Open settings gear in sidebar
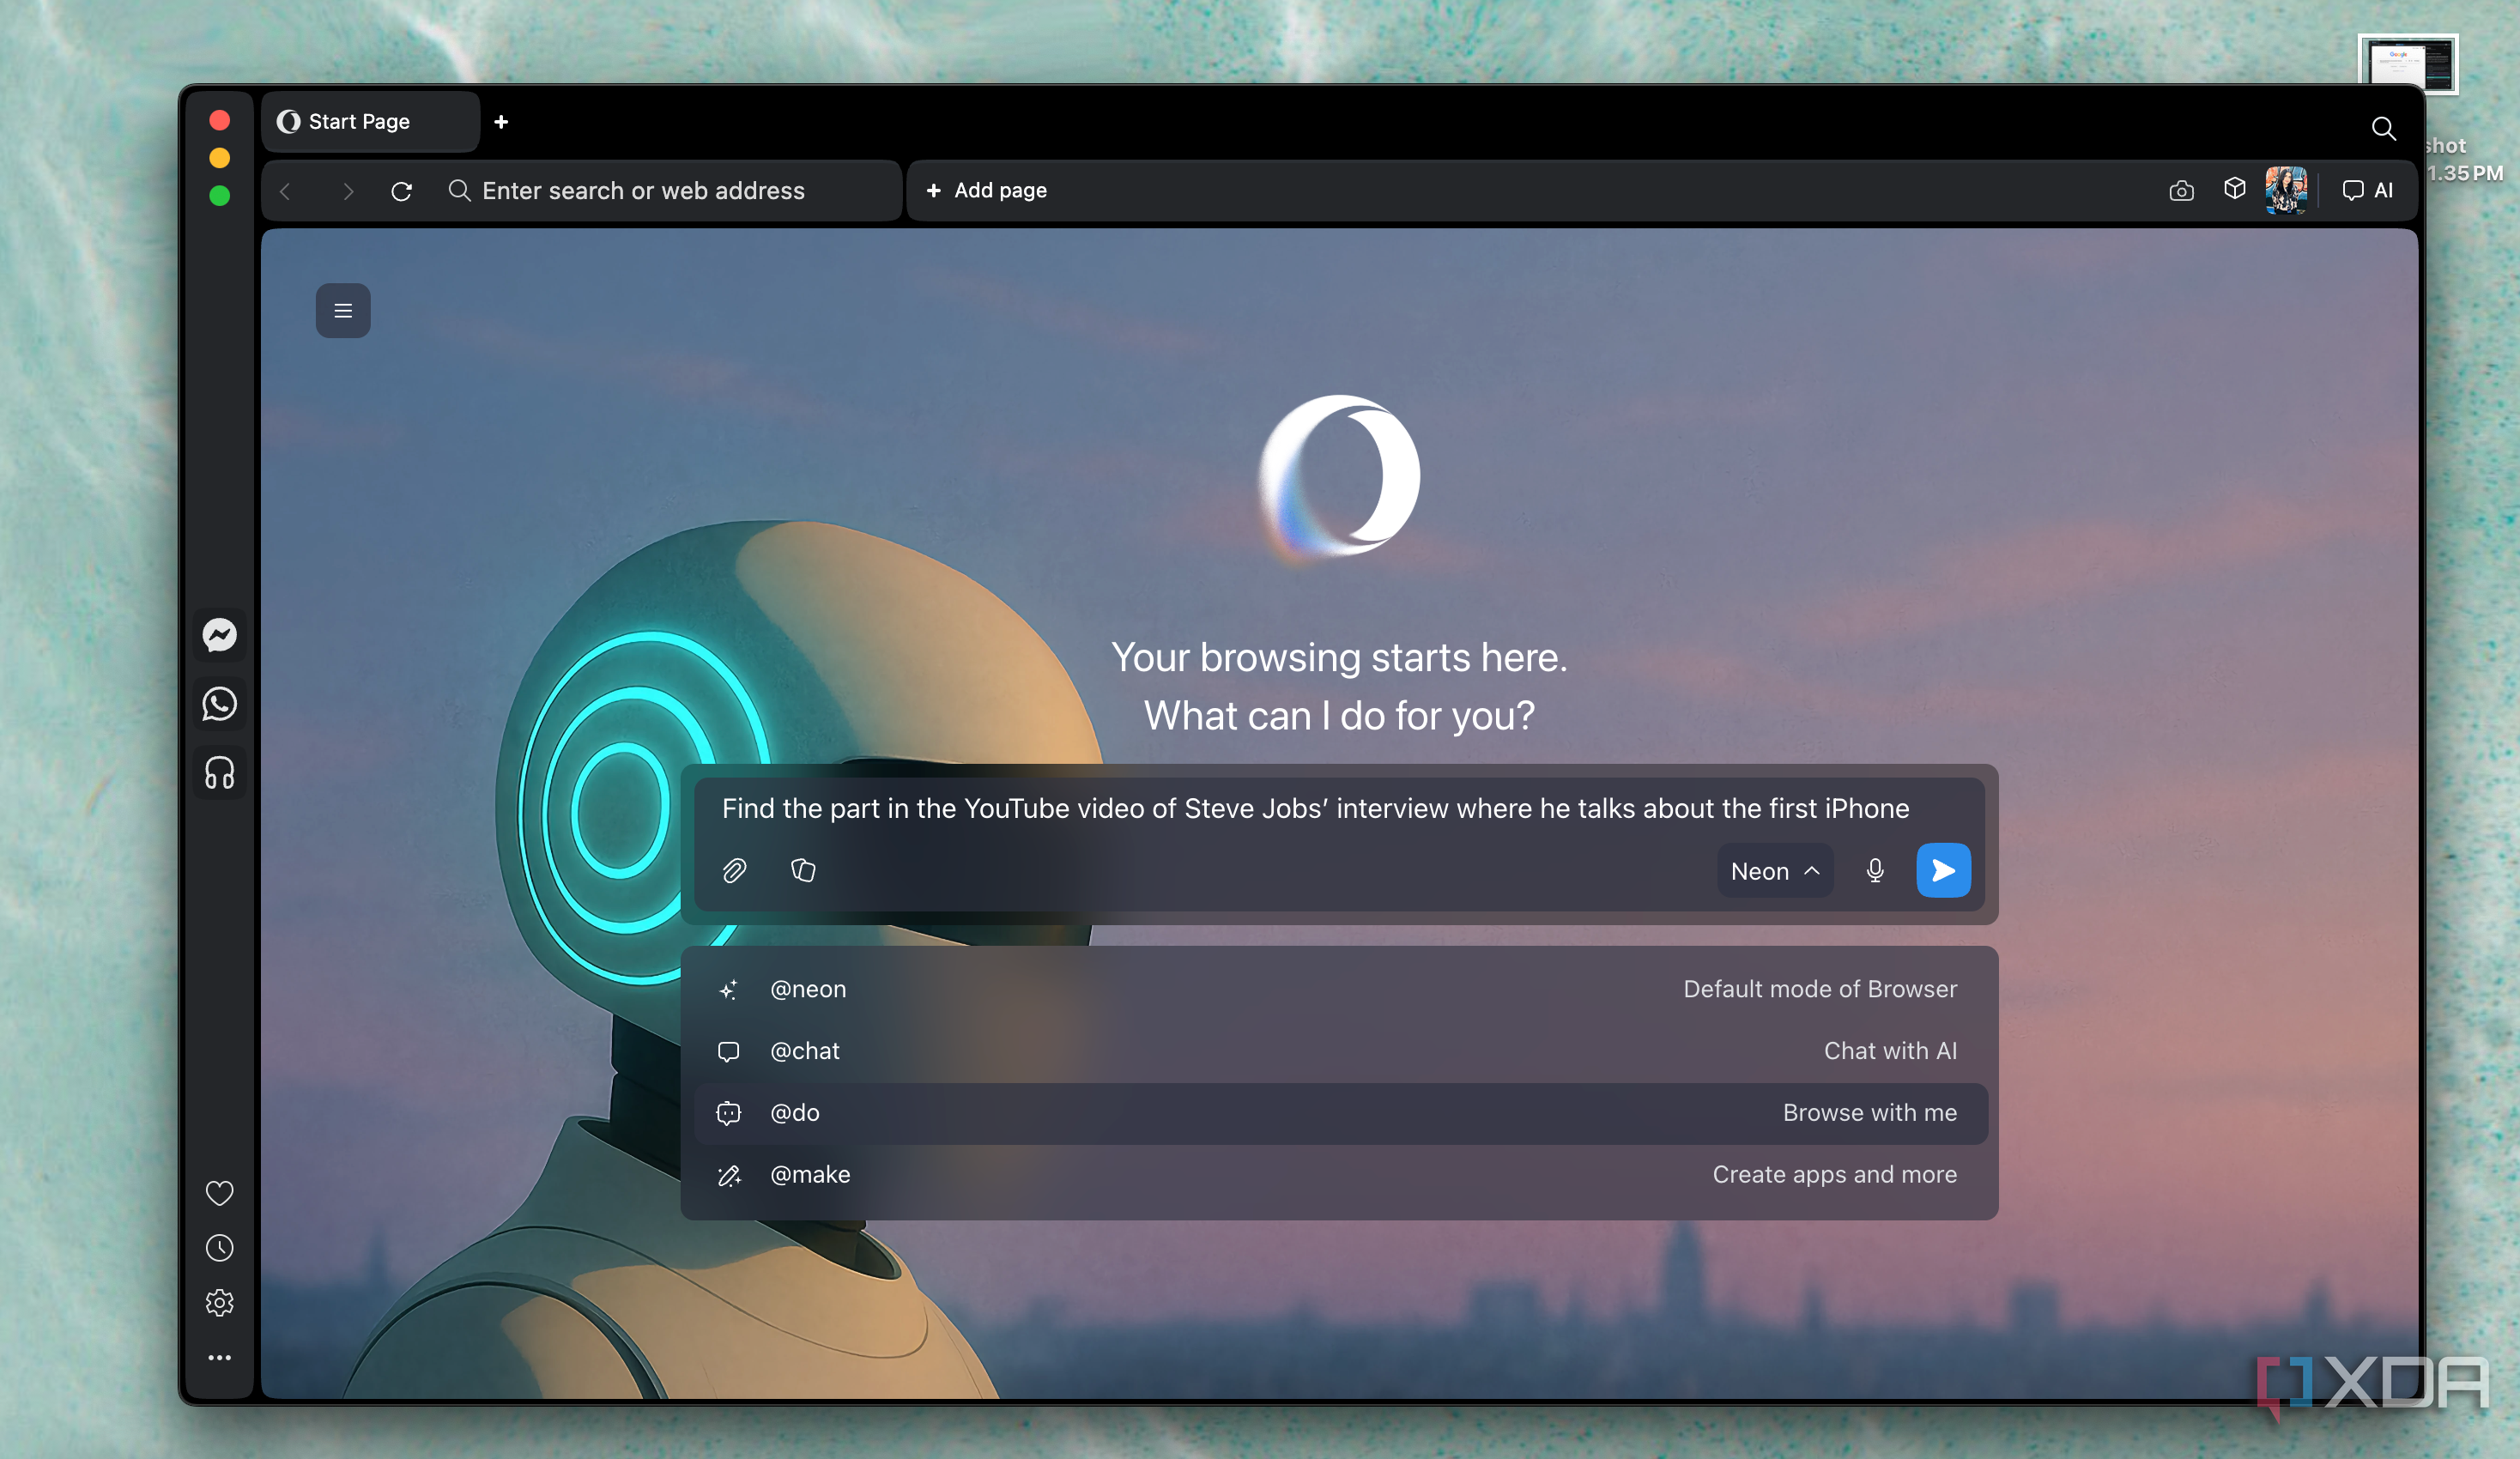The height and width of the screenshot is (1459, 2520). (219, 1302)
